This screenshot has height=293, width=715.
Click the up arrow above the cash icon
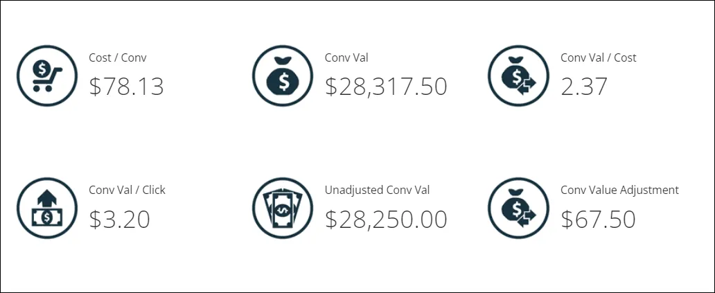(x=47, y=198)
